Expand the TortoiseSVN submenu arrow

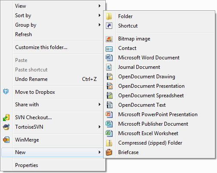coord(99,127)
